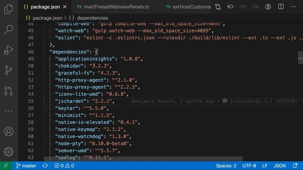Open notifications bell in status bar

pos(295,166)
